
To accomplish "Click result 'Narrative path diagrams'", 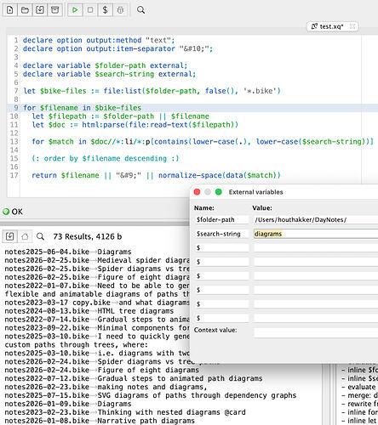I will tap(100, 421).
